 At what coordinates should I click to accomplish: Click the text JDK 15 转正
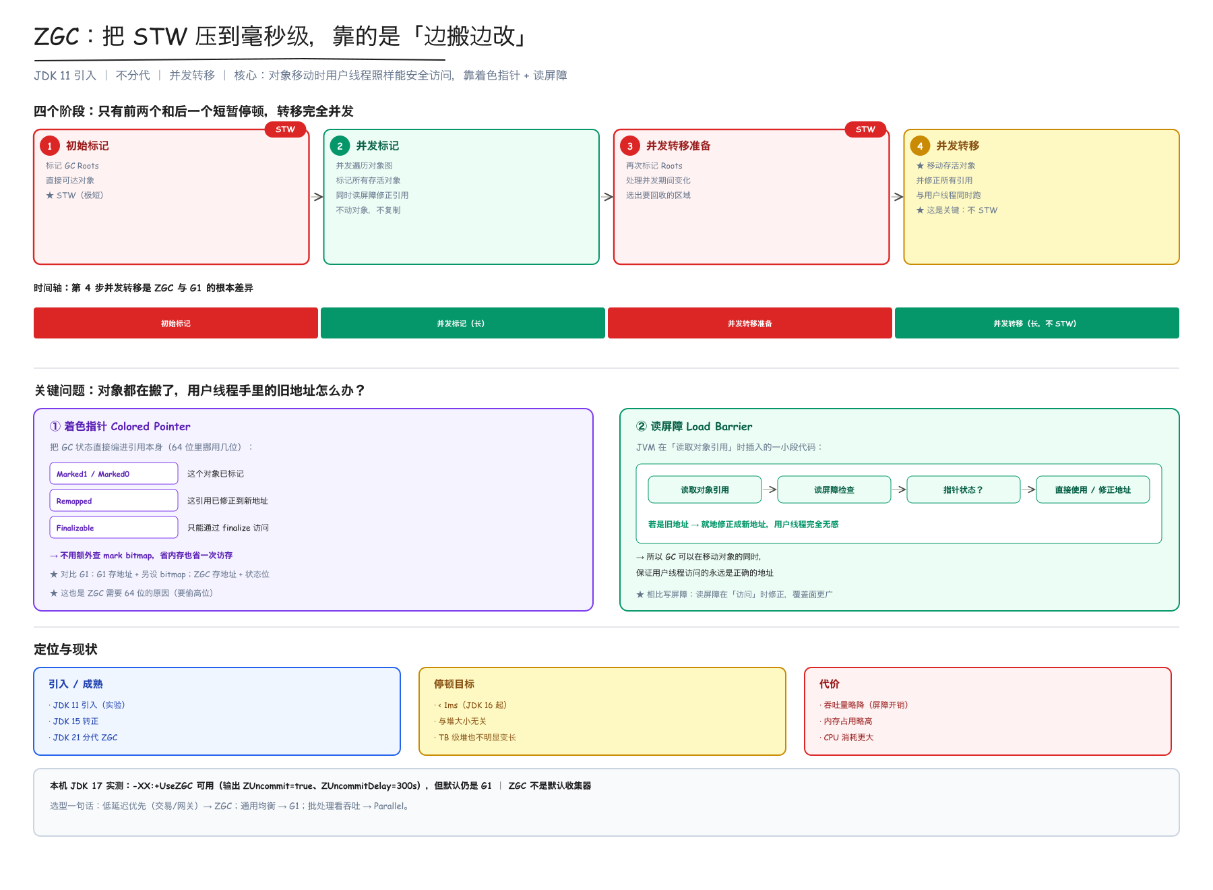[75, 721]
